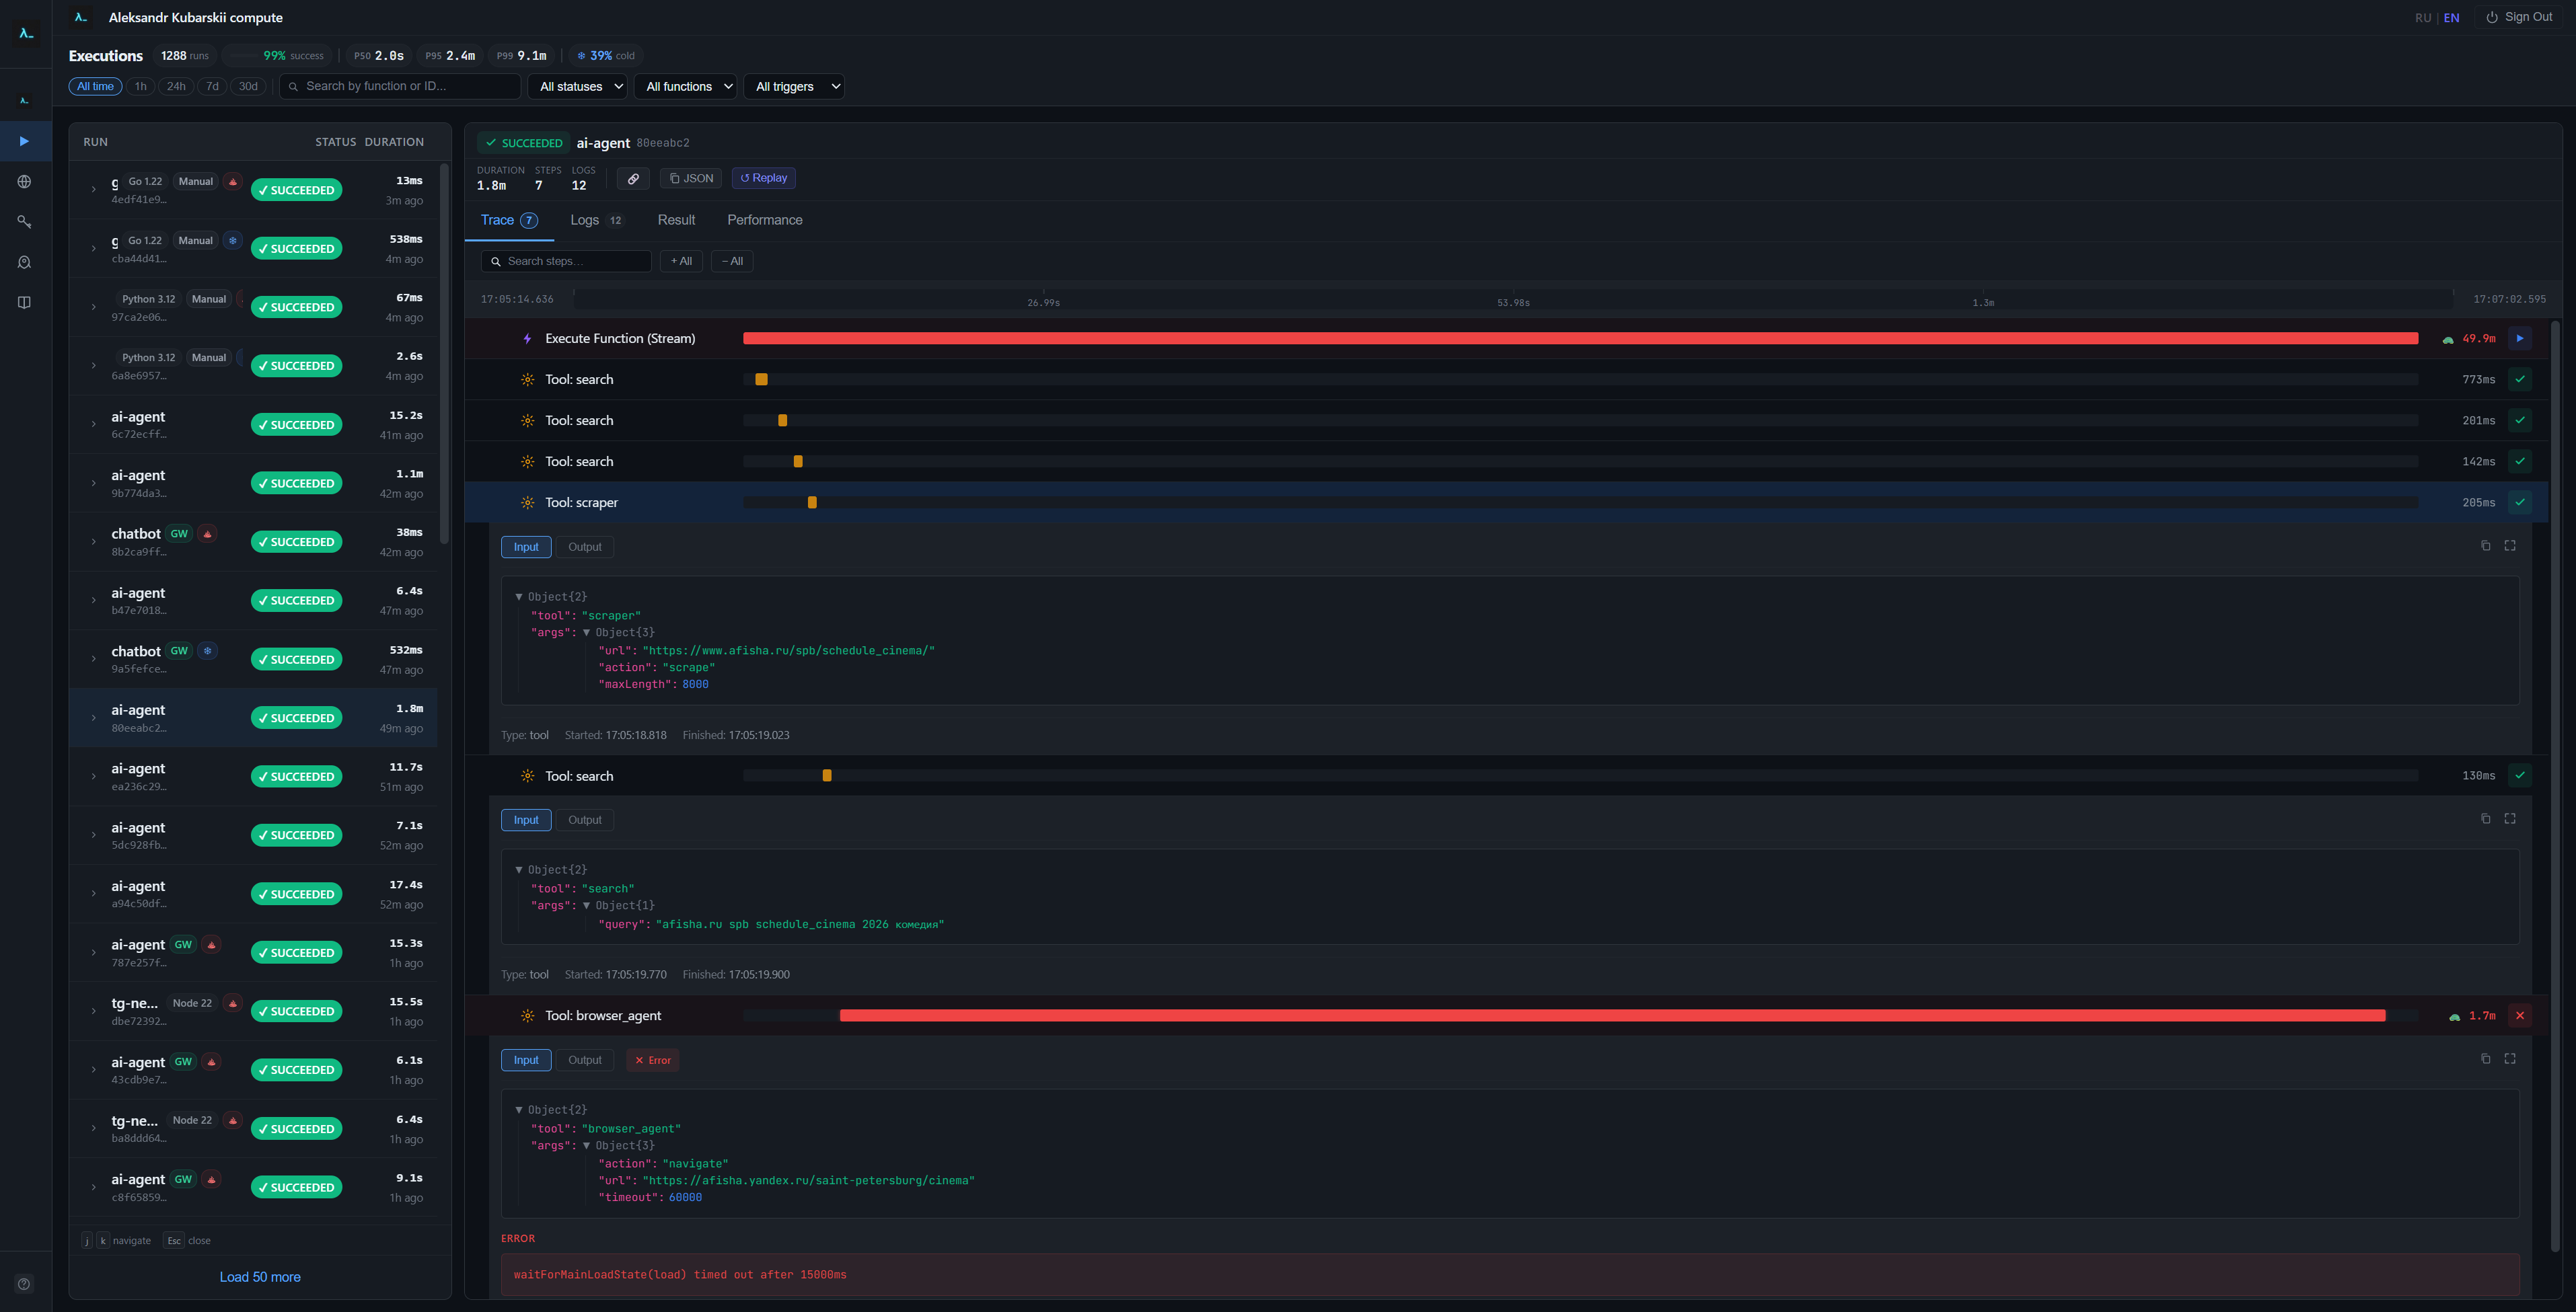Click the red X on browser_agent step

(2519, 1015)
